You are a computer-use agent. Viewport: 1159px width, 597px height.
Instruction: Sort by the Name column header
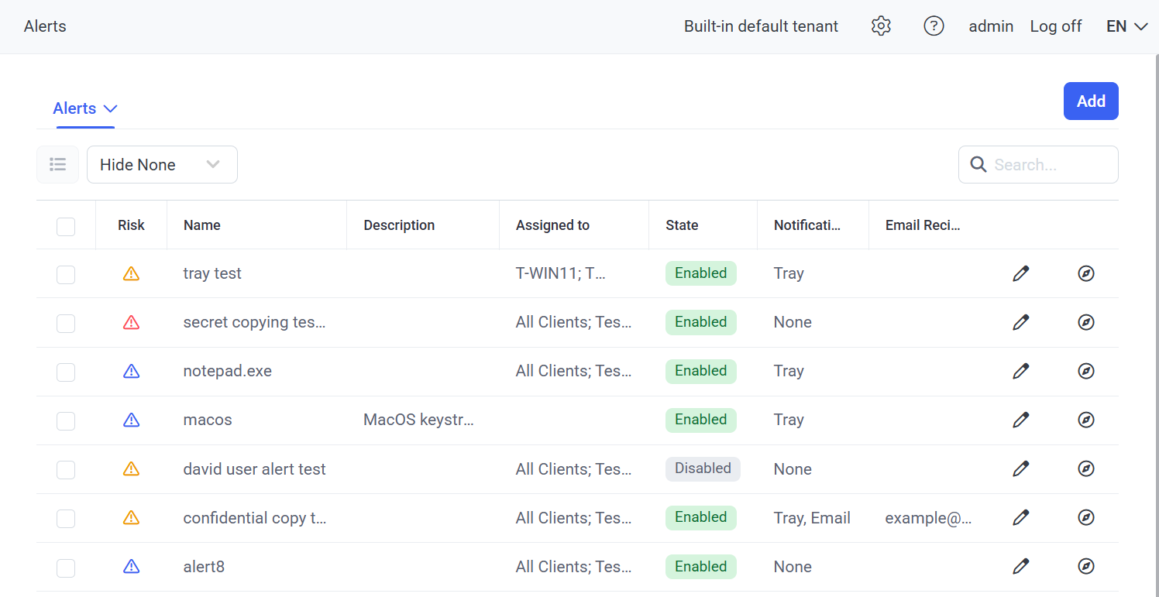point(202,225)
